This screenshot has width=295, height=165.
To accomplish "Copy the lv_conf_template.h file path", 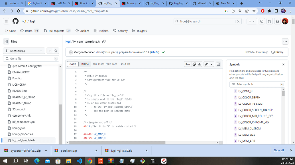I will (104, 41).
